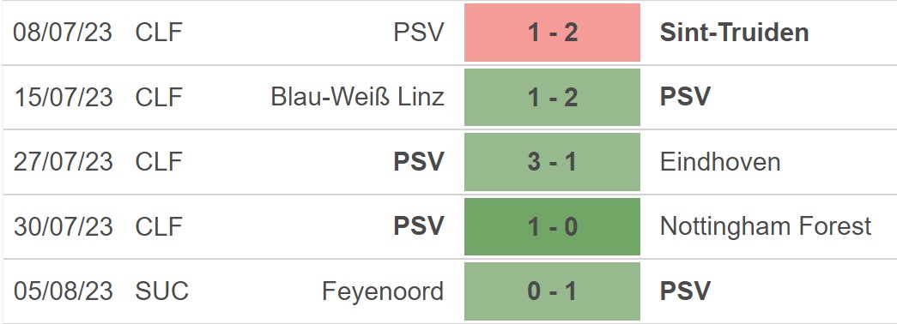Click CLF label on the 30/07/23 row
The width and height of the screenshot is (897, 324).
pos(159,227)
